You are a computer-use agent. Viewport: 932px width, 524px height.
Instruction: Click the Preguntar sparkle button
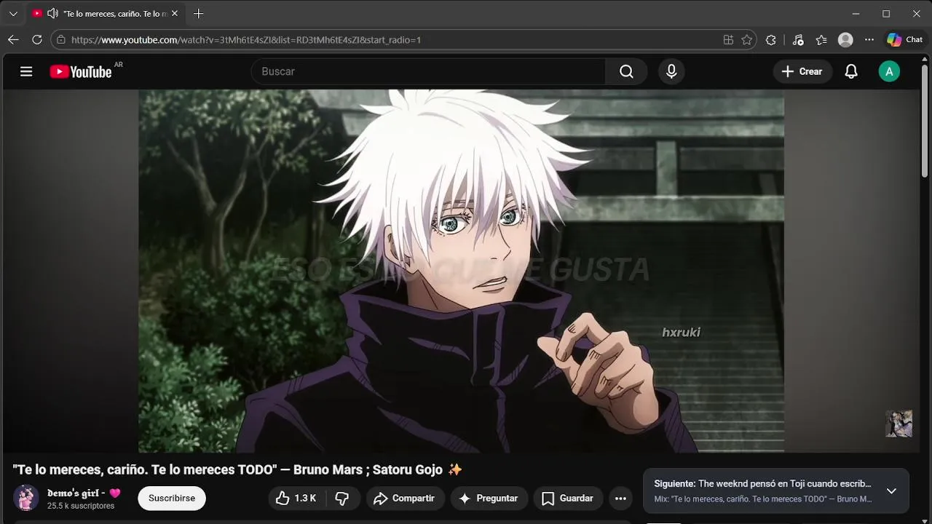488,499
